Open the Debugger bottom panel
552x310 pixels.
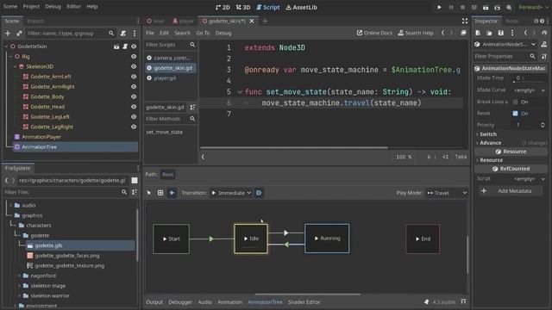[x=180, y=302]
